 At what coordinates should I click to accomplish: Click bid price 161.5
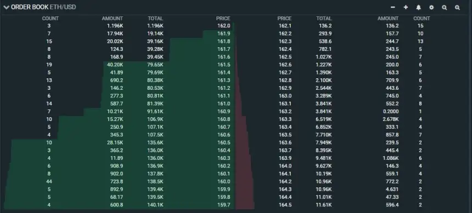coord(224,65)
